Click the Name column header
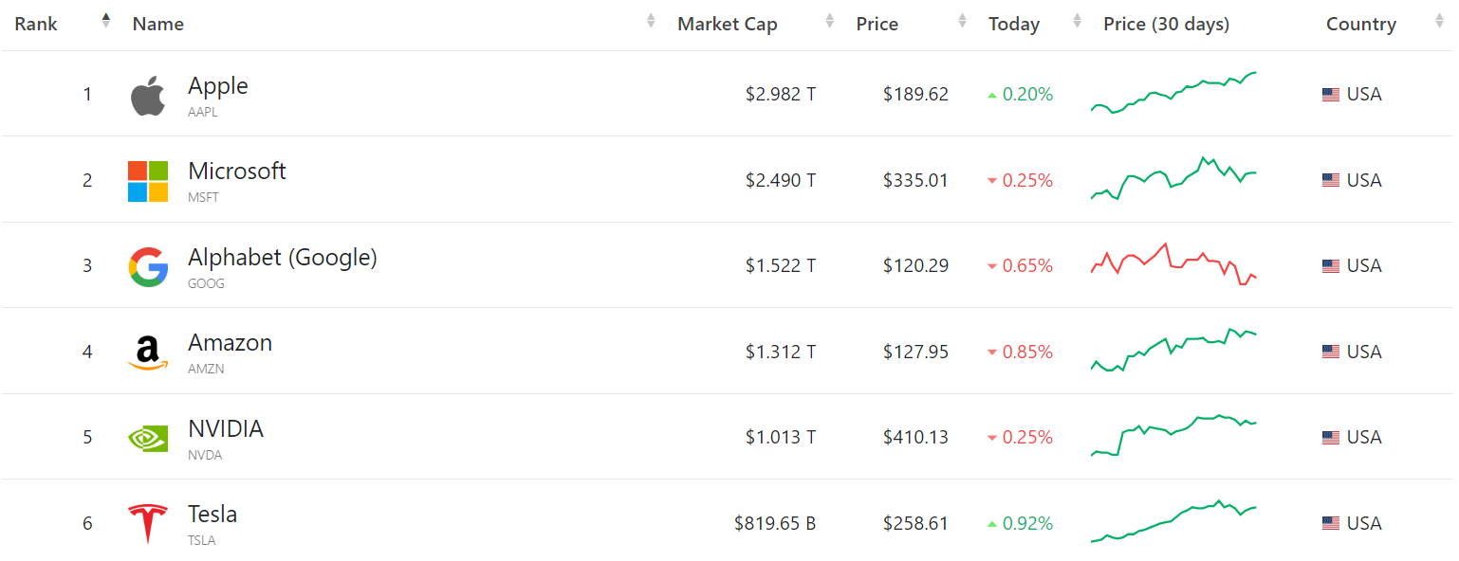Image resolution: width=1459 pixels, height=561 pixels. [x=158, y=25]
